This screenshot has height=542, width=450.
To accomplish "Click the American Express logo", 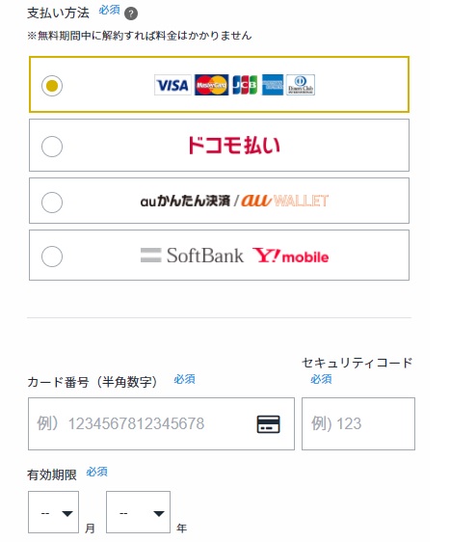I will (273, 85).
